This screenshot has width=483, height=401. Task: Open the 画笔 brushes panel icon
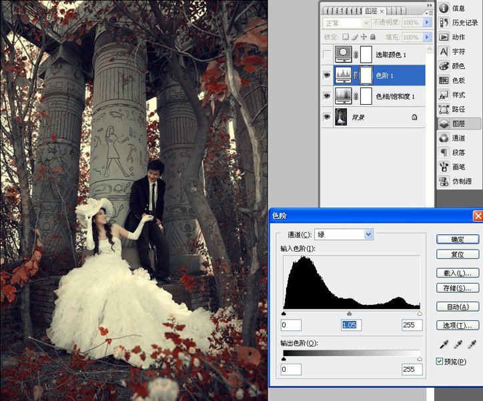tap(444, 167)
